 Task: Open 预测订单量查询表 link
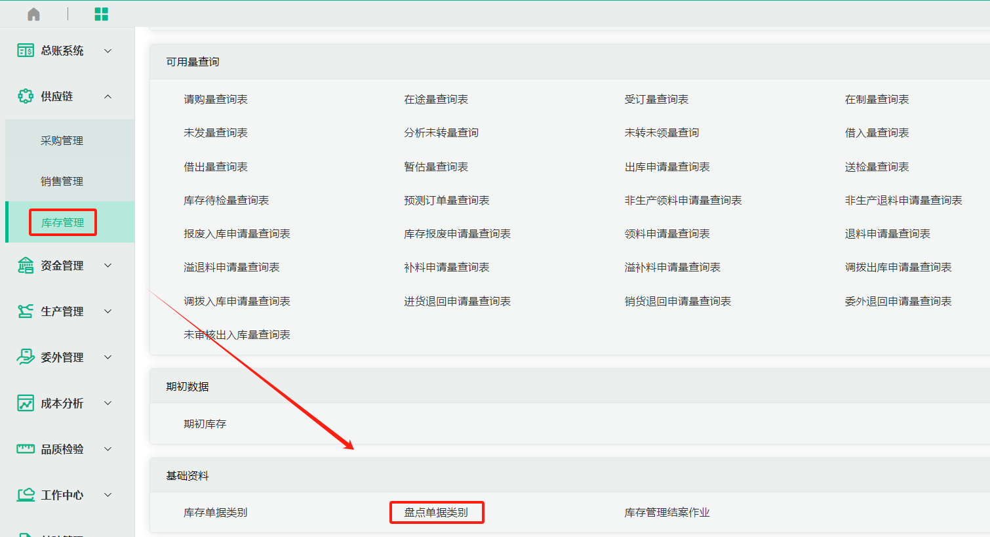click(x=446, y=200)
